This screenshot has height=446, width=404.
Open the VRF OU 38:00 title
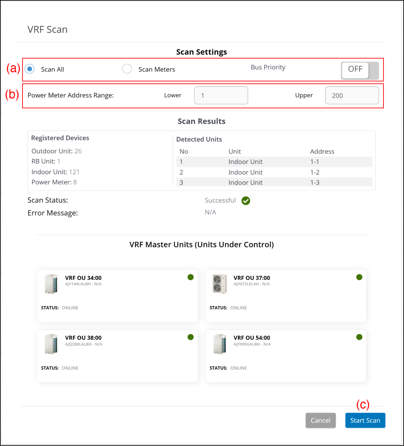(83, 338)
